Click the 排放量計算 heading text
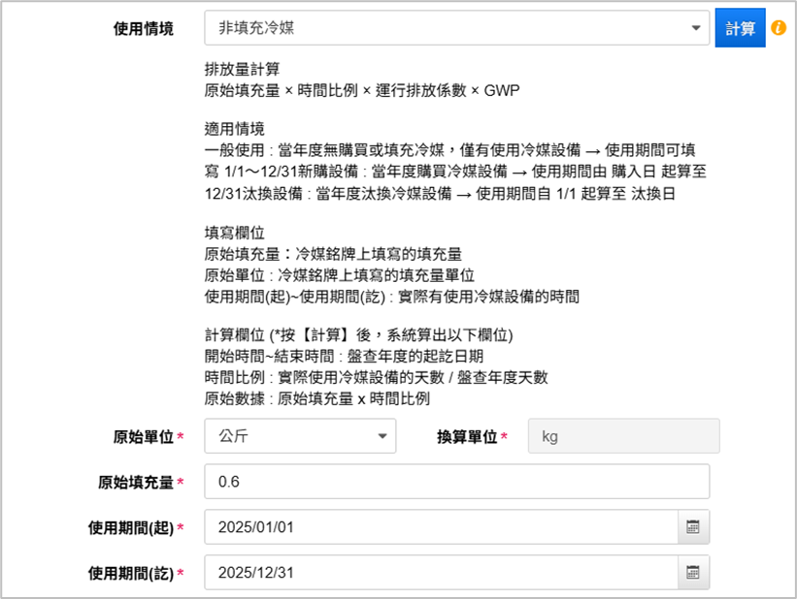The width and height of the screenshot is (797, 599). [243, 71]
